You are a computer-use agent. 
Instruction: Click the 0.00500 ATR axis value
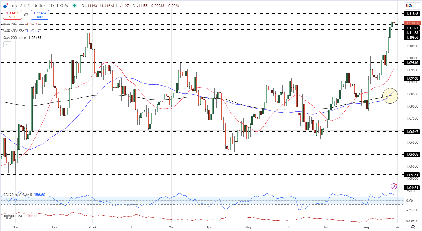pyautogui.click(x=412, y=221)
